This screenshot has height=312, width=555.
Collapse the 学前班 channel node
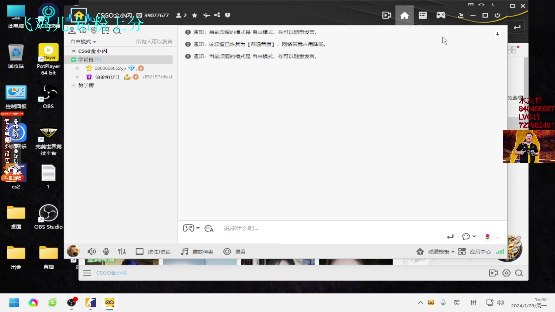point(74,60)
